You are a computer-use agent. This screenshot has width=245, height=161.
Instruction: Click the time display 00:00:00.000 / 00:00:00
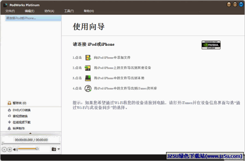click(31, 140)
